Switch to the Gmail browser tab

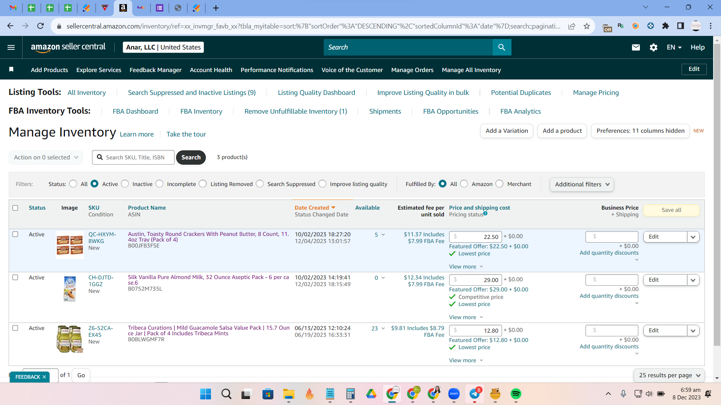click(x=13, y=8)
